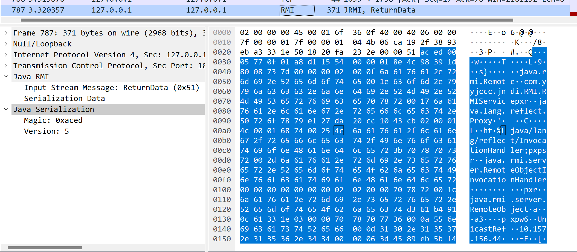This screenshot has width=577, height=252.
Task: Select the Serialization Data field
Action: point(64,99)
